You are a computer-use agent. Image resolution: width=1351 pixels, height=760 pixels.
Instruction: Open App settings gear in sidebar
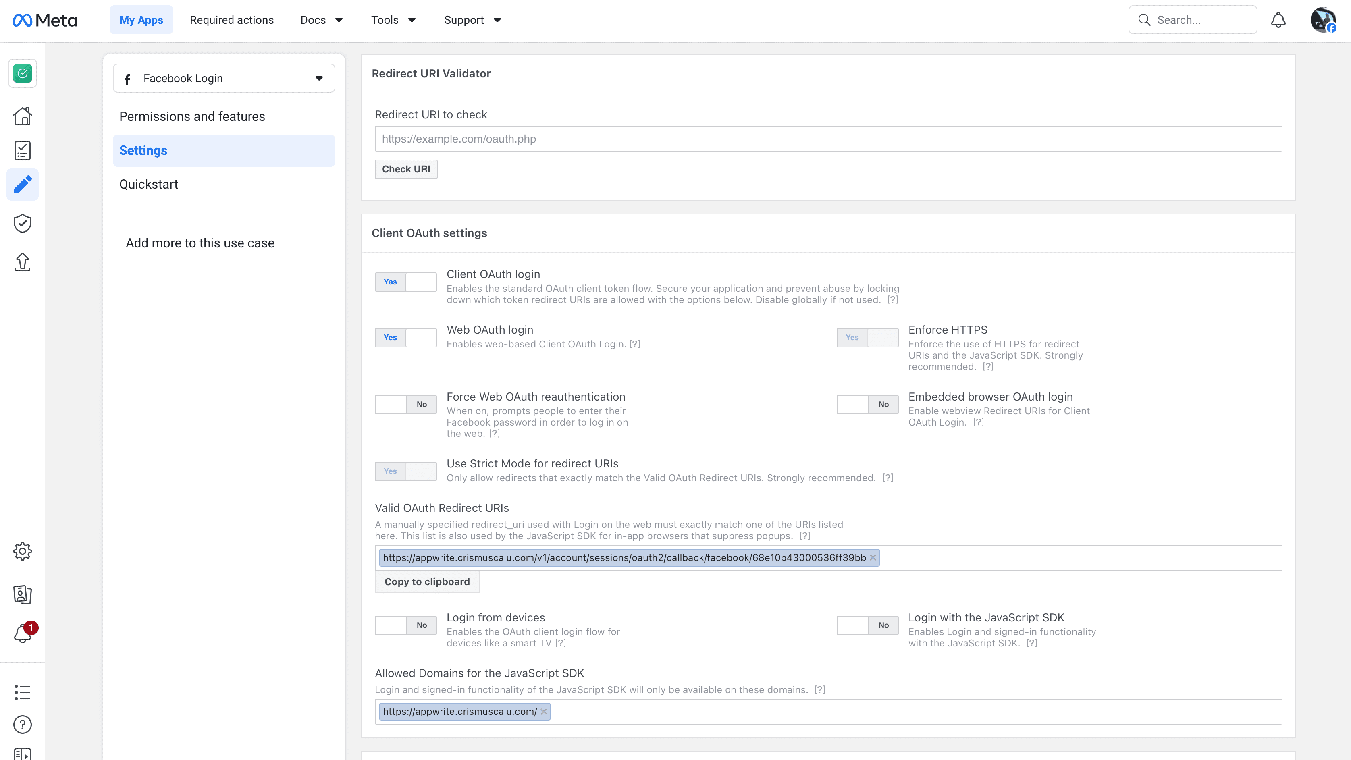pos(22,551)
